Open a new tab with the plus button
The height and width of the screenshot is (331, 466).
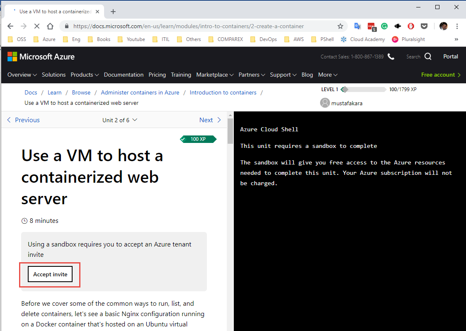113,12
